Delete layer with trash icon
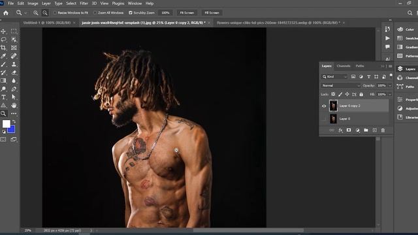Viewport: 418px width, 235px height. (x=383, y=131)
